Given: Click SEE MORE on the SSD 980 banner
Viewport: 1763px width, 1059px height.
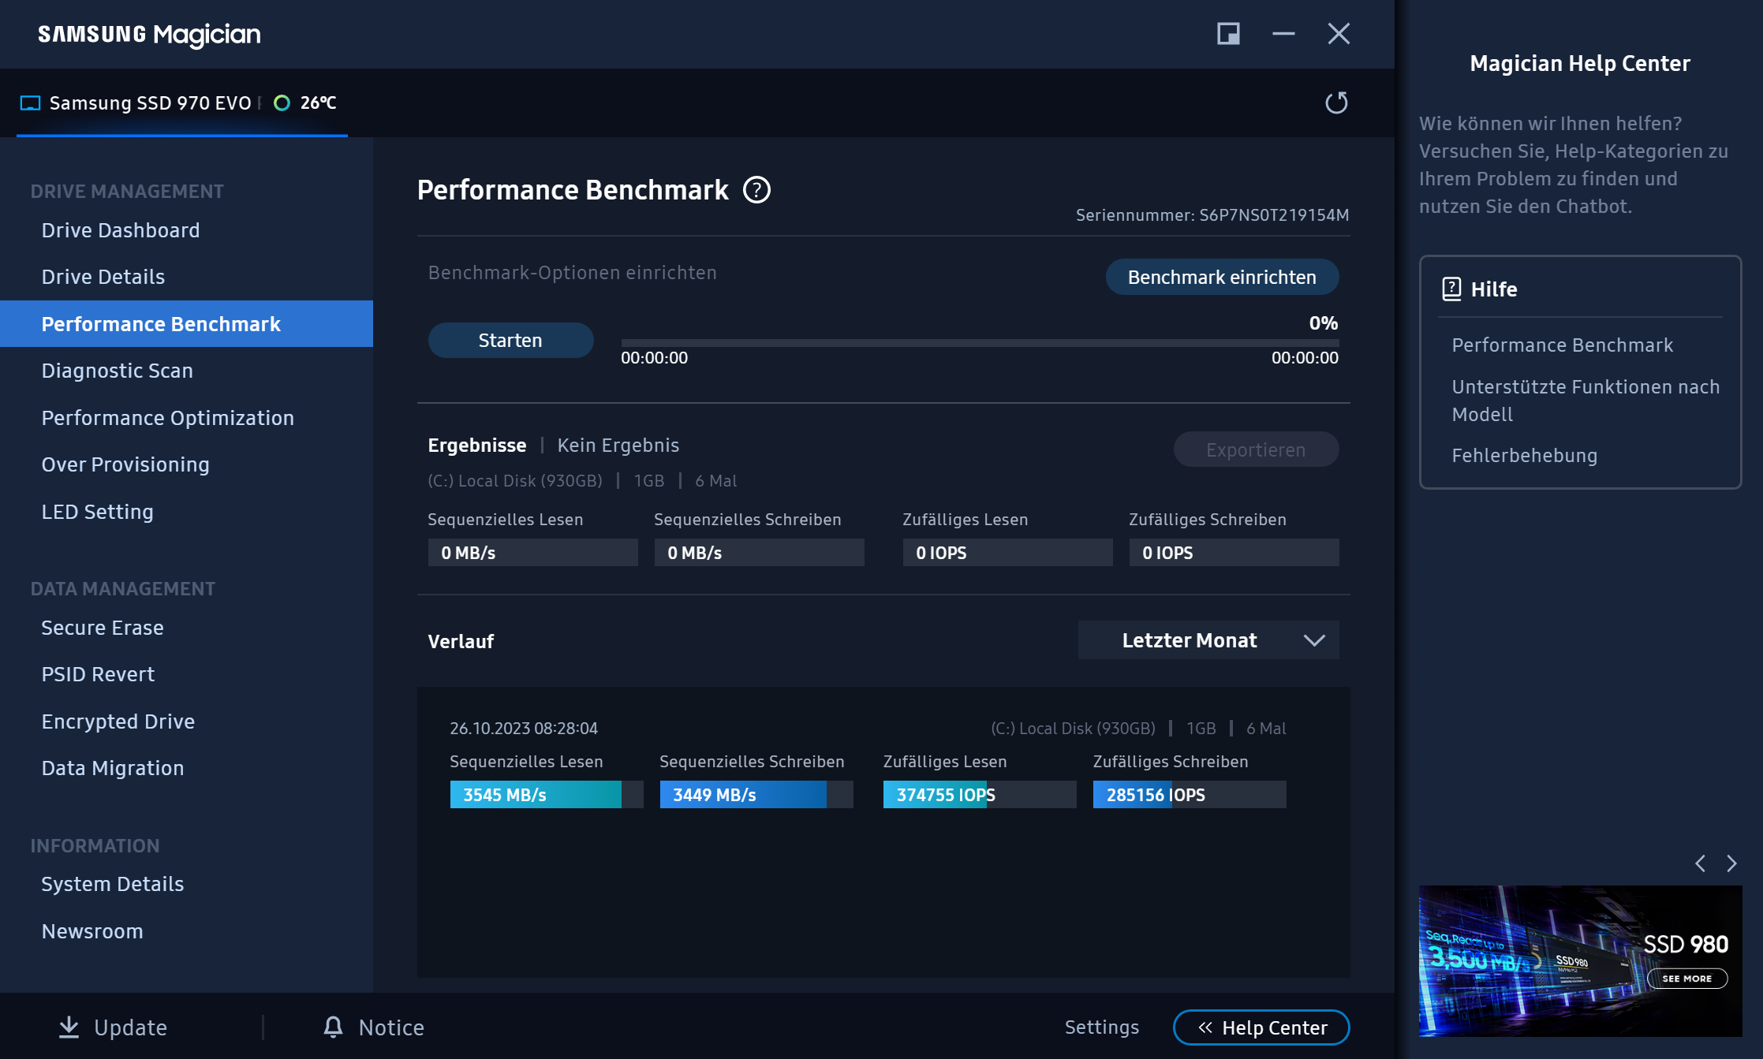Looking at the screenshot, I should [1687, 979].
